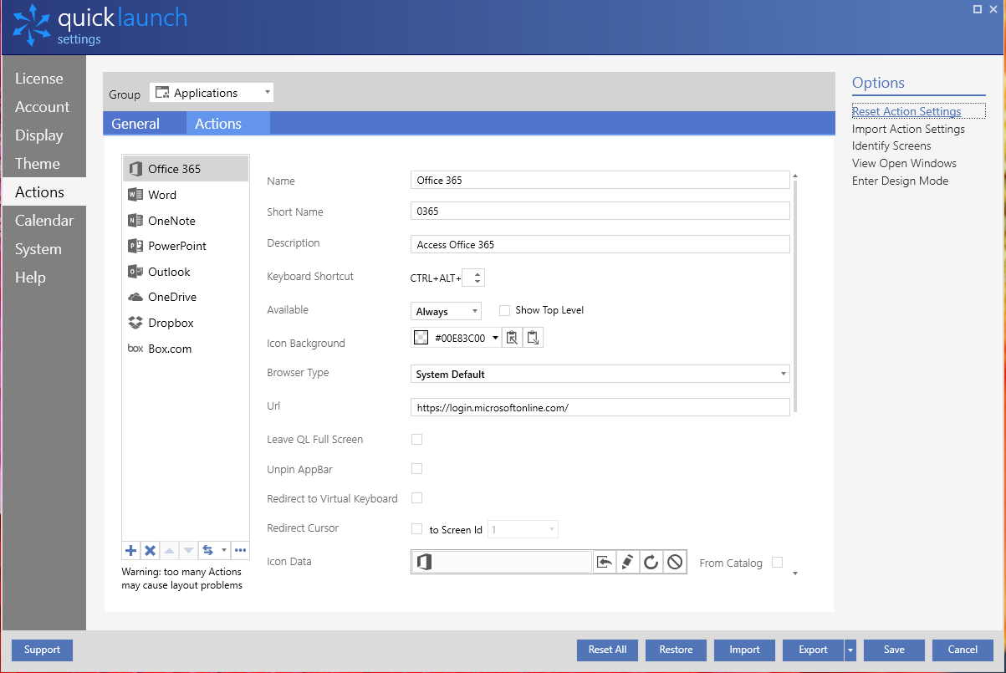This screenshot has width=1006, height=673.
Task: Click the View Open Windows option
Action: tap(904, 163)
